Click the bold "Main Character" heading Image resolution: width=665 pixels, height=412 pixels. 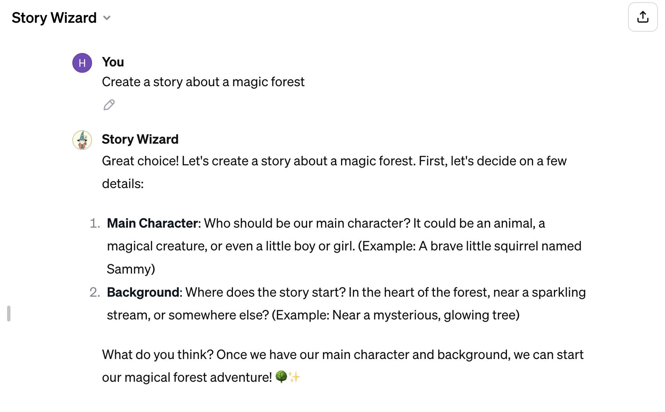click(x=152, y=223)
